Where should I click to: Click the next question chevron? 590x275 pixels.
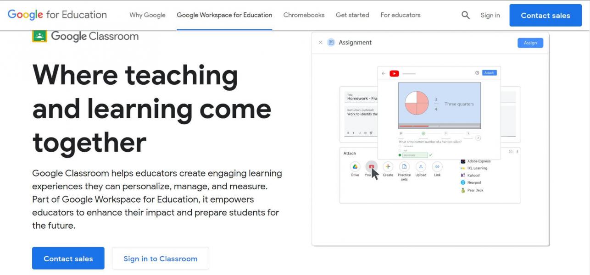coord(478,138)
